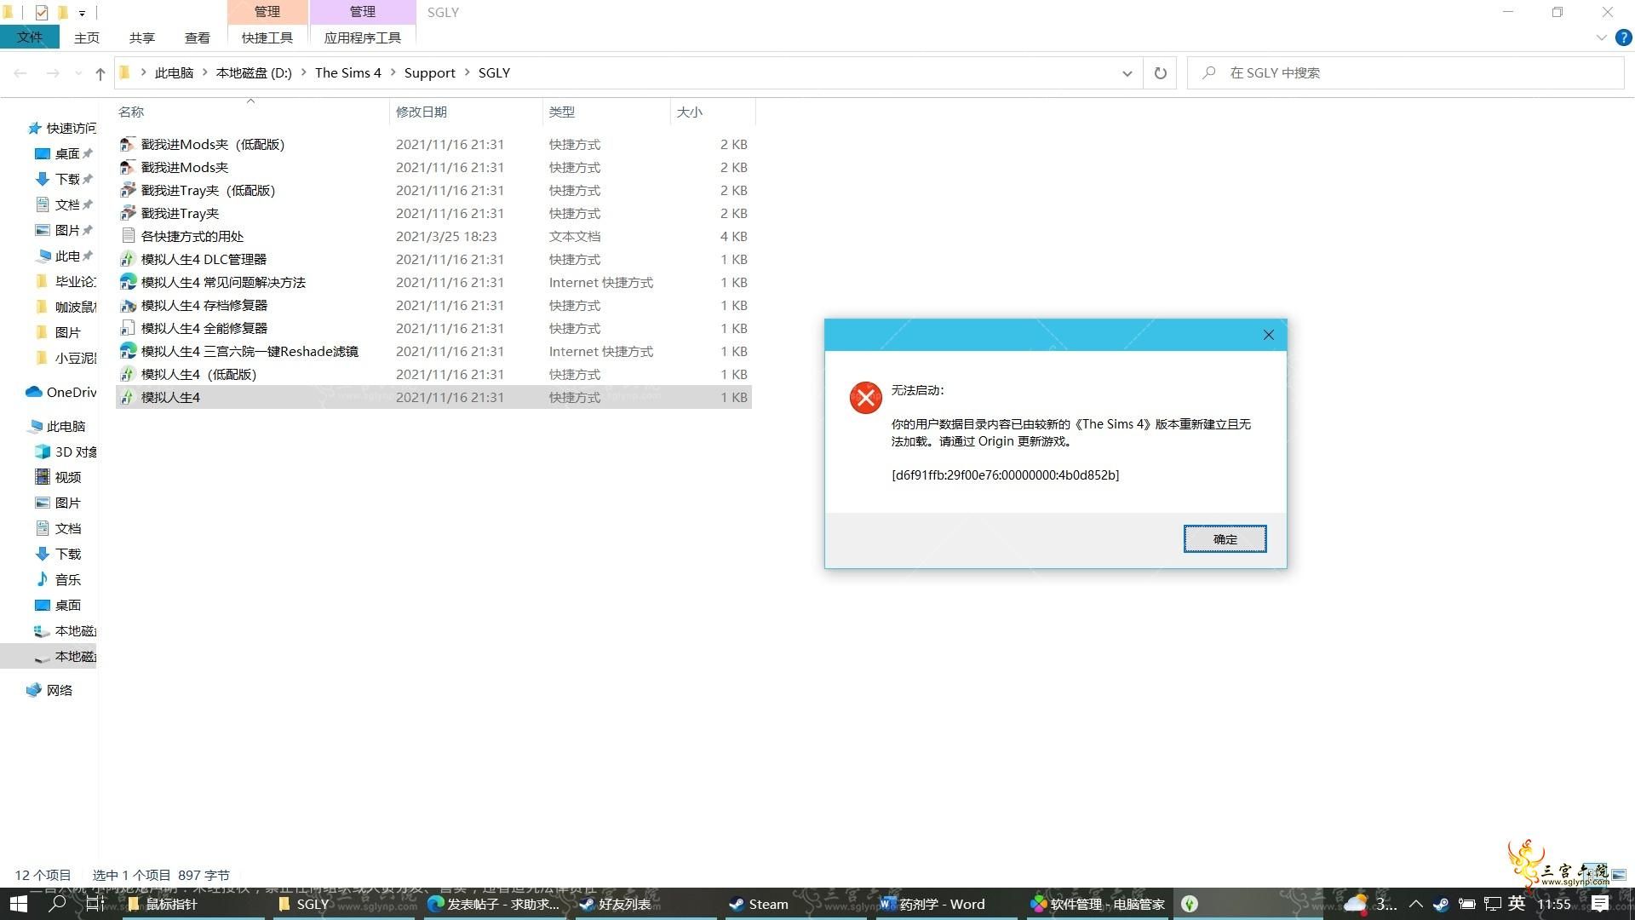Open 音乐 in navigation pane

(58, 579)
